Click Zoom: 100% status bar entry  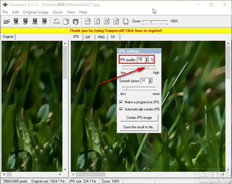[x=110, y=181]
